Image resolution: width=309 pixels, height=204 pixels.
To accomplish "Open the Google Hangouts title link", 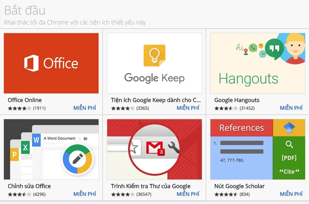I will pos(237,100).
